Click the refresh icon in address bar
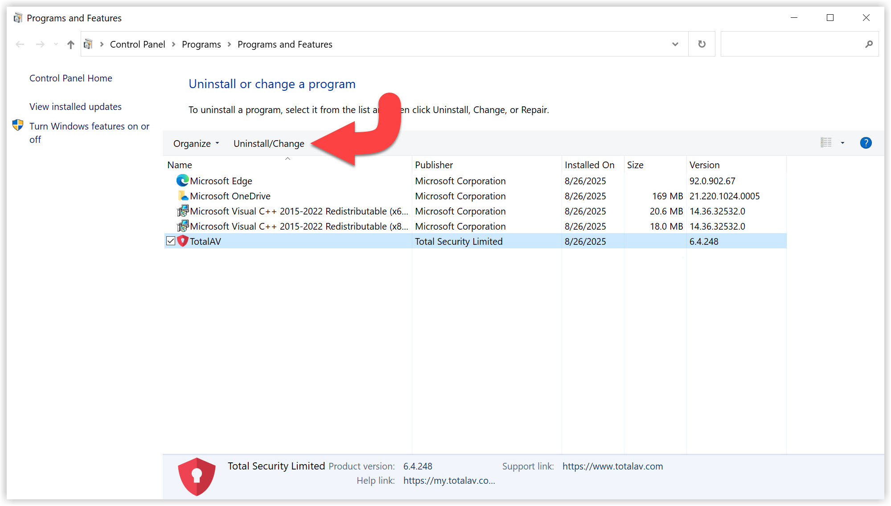 [702, 44]
